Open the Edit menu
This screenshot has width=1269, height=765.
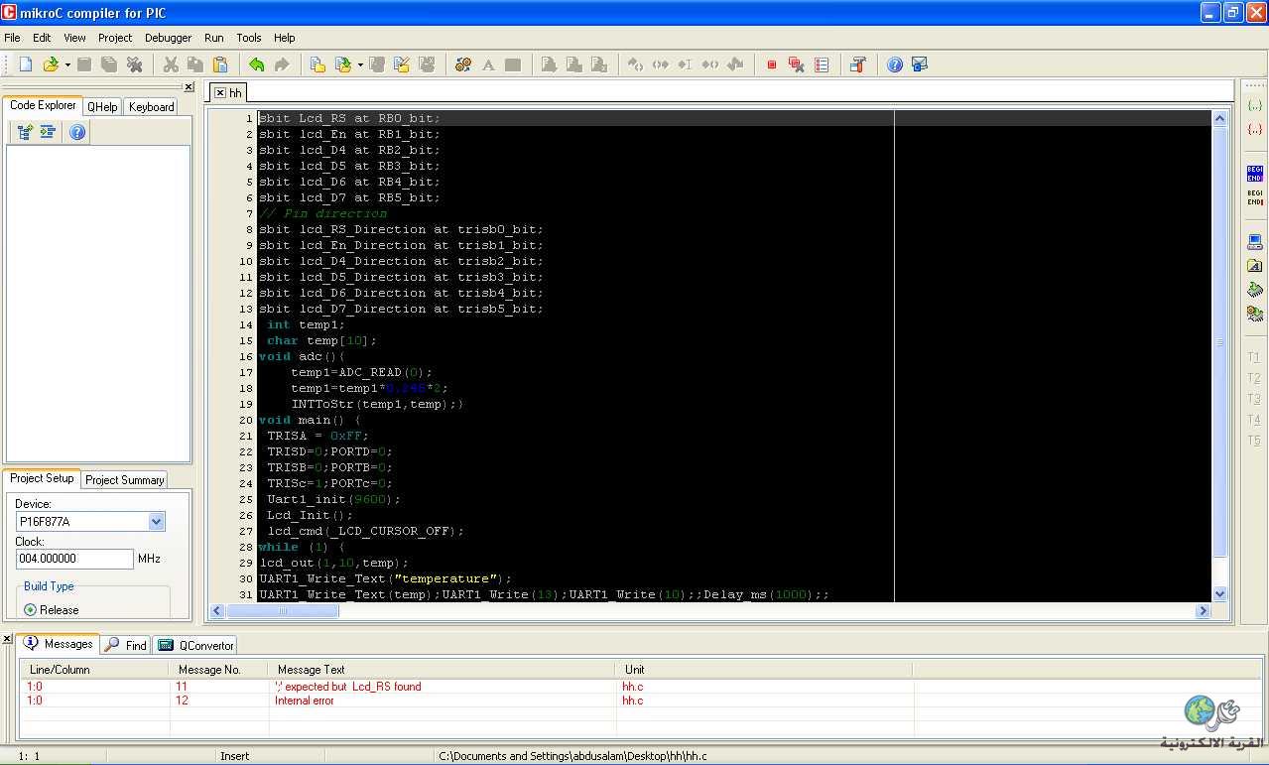coord(42,38)
